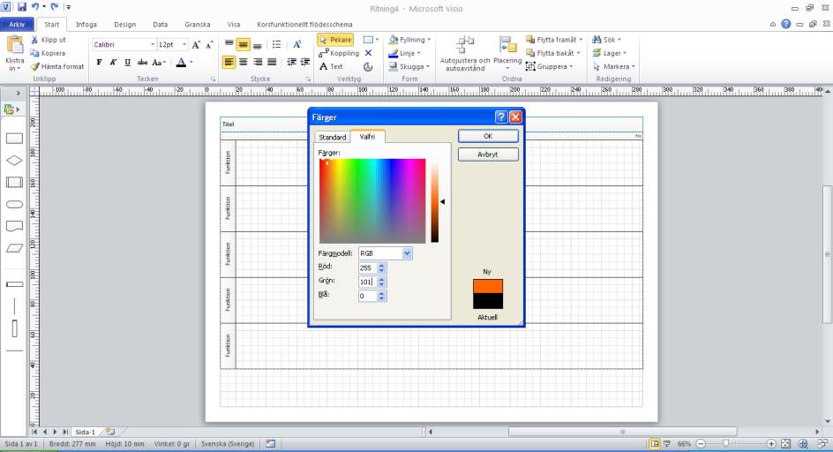Click the Markera select button
Screen dimensions: 833x452
pos(613,66)
